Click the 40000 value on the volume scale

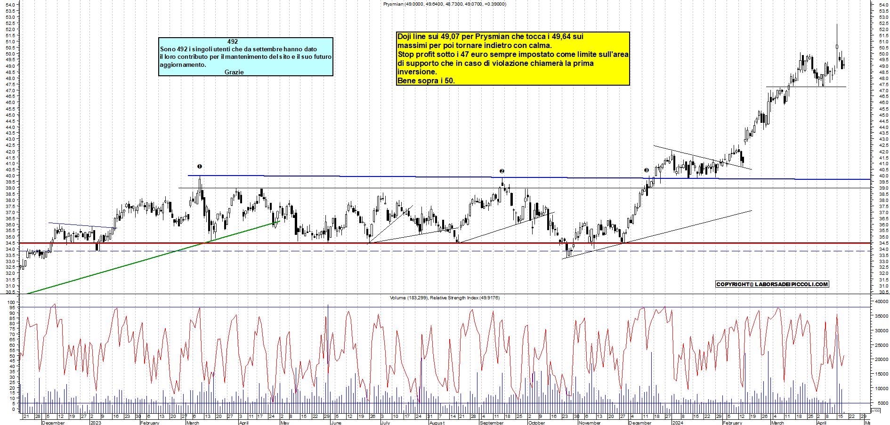[x=882, y=301]
